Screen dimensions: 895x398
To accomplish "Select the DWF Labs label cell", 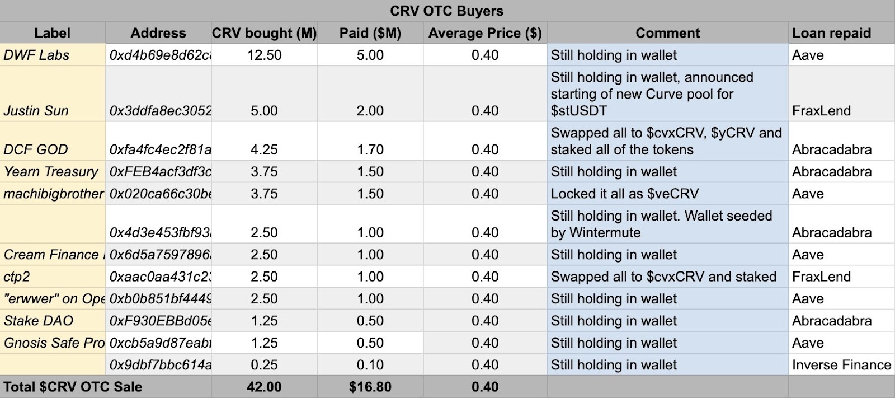I will point(53,55).
